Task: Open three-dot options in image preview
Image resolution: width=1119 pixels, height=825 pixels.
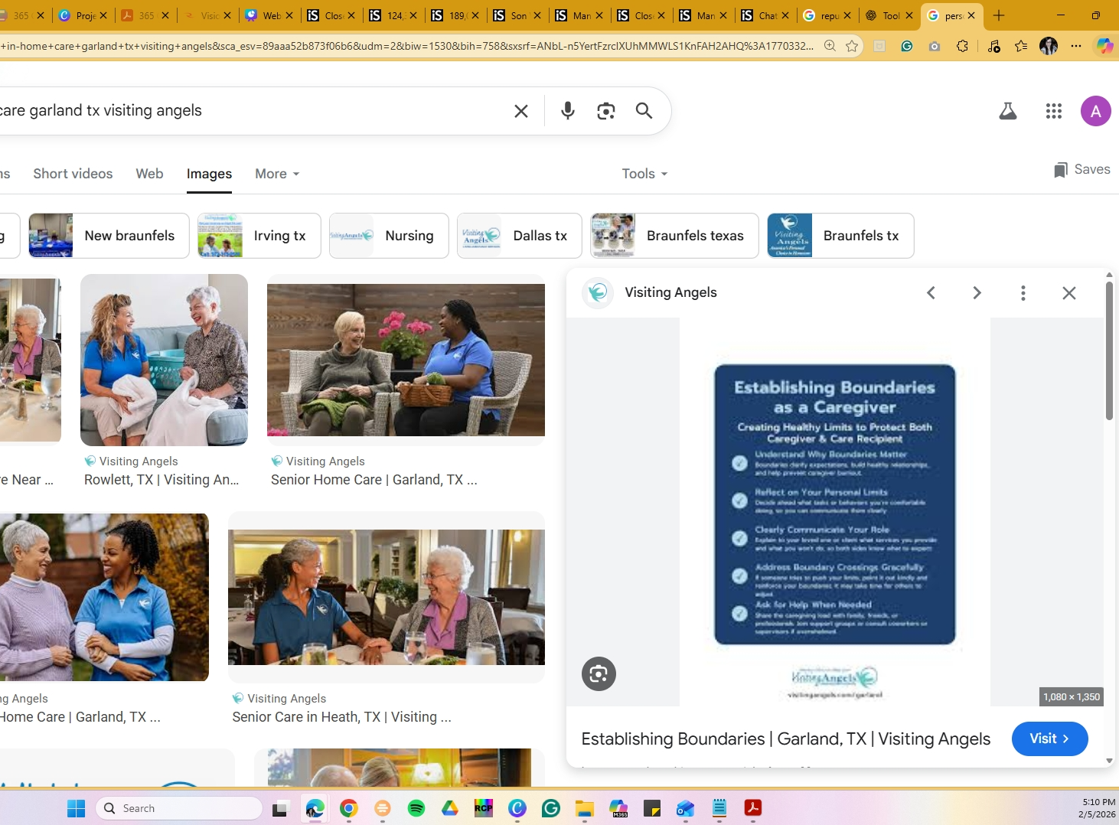Action: click(1023, 292)
